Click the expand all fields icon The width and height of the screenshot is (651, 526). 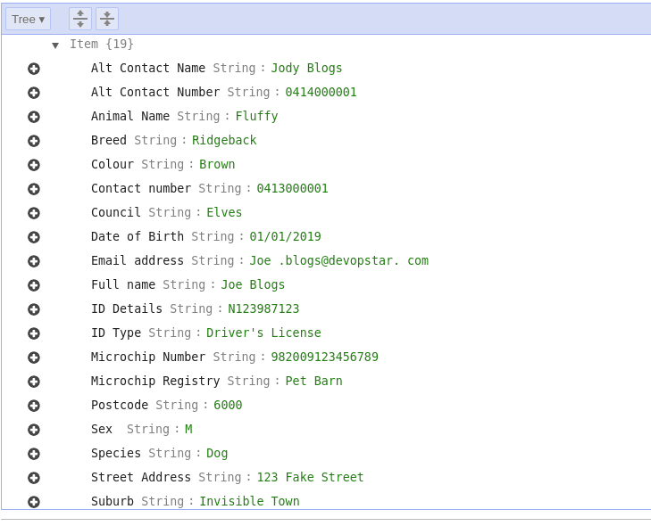coord(80,19)
